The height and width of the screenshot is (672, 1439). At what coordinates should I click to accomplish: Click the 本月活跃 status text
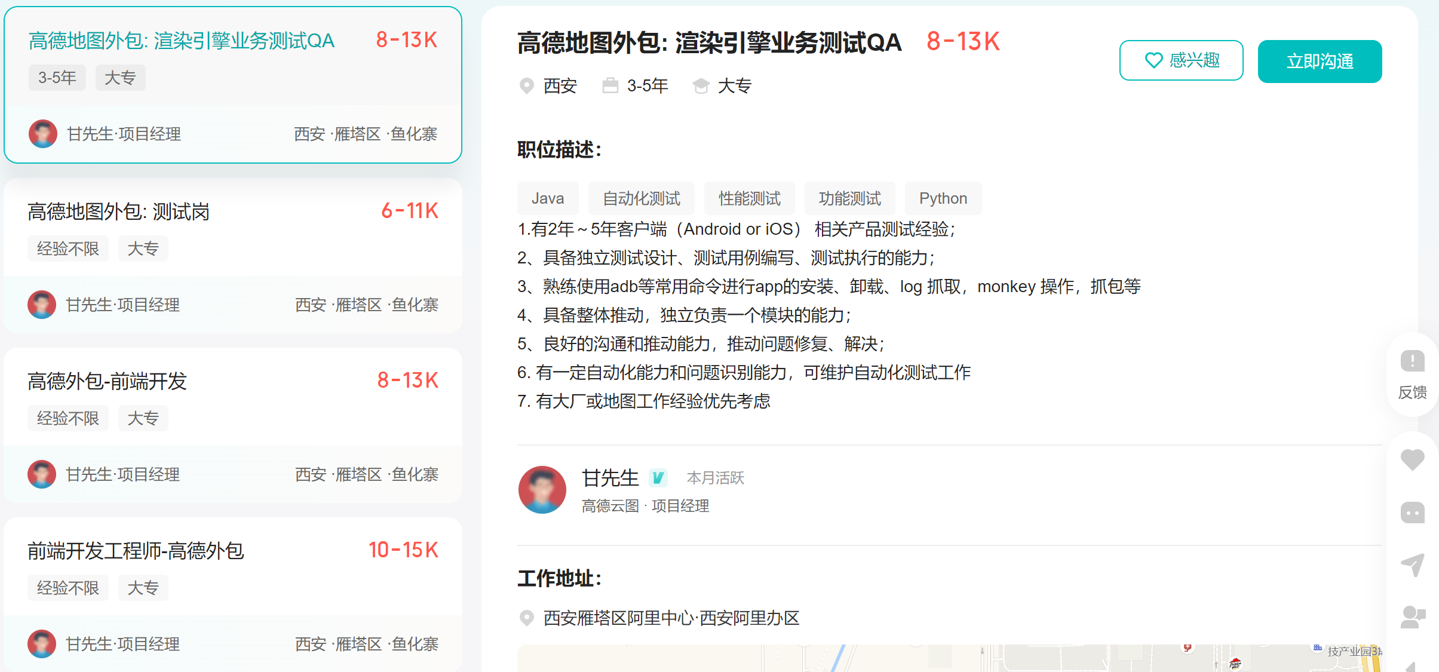coord(715,478)
